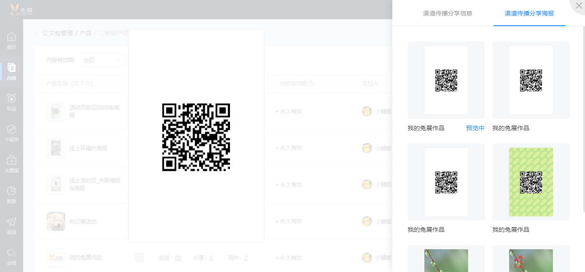The width and height of the screenshot is (585, 272).
Task: Switch to 渠道传播分享海报 tab
Action: (529, 13)
